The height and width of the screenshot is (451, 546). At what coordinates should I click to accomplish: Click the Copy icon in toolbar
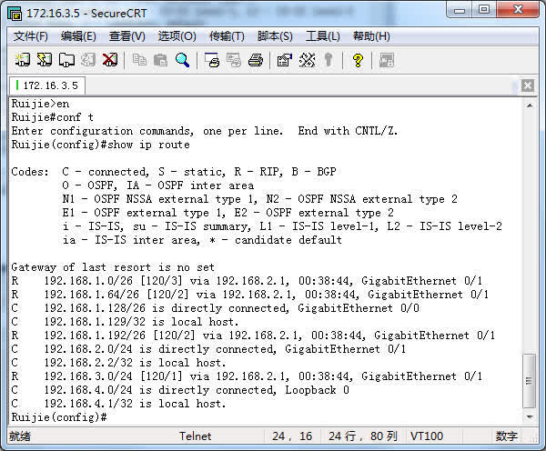139,60
